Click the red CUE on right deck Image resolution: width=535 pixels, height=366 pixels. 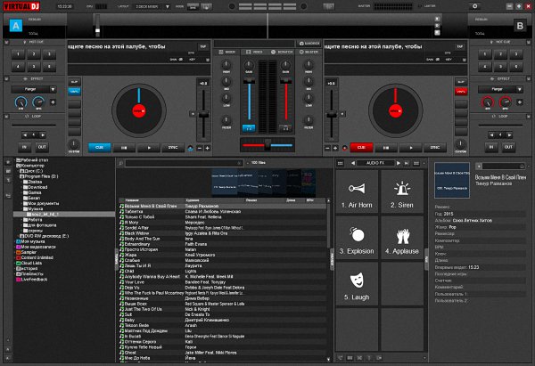point(360,147)
